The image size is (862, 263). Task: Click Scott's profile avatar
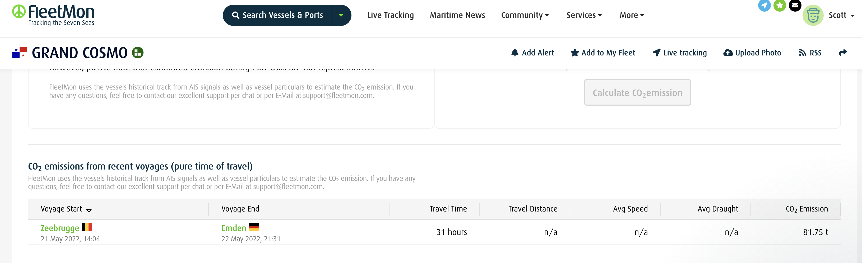pos(813,15)
